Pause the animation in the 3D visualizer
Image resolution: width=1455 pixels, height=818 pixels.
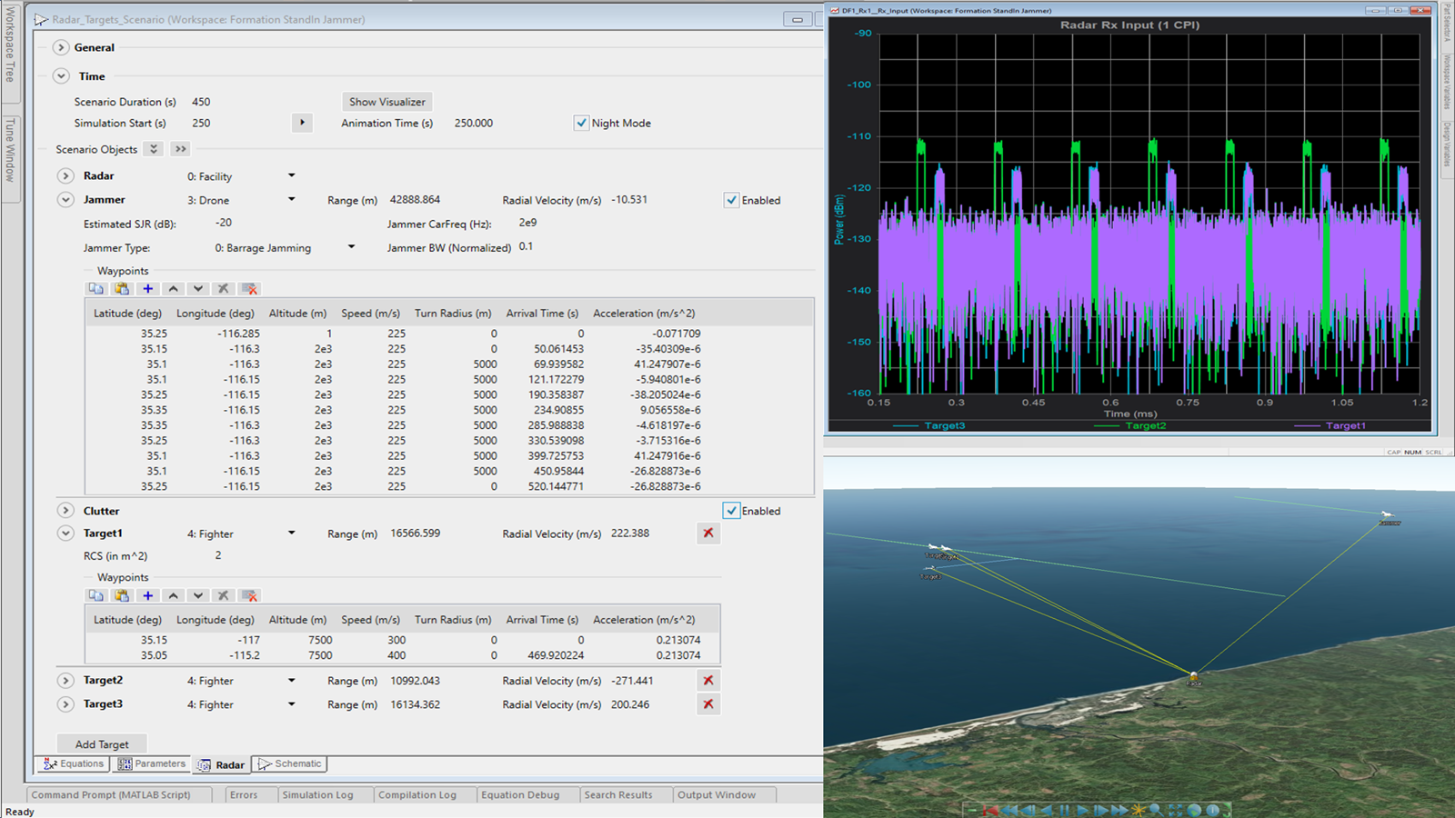1065,808
